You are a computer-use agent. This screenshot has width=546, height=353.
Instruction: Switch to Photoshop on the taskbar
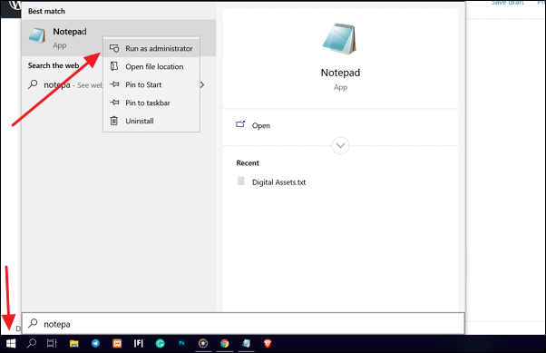click(x=181, y=344)
